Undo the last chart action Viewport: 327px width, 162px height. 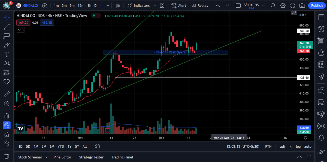218,5
